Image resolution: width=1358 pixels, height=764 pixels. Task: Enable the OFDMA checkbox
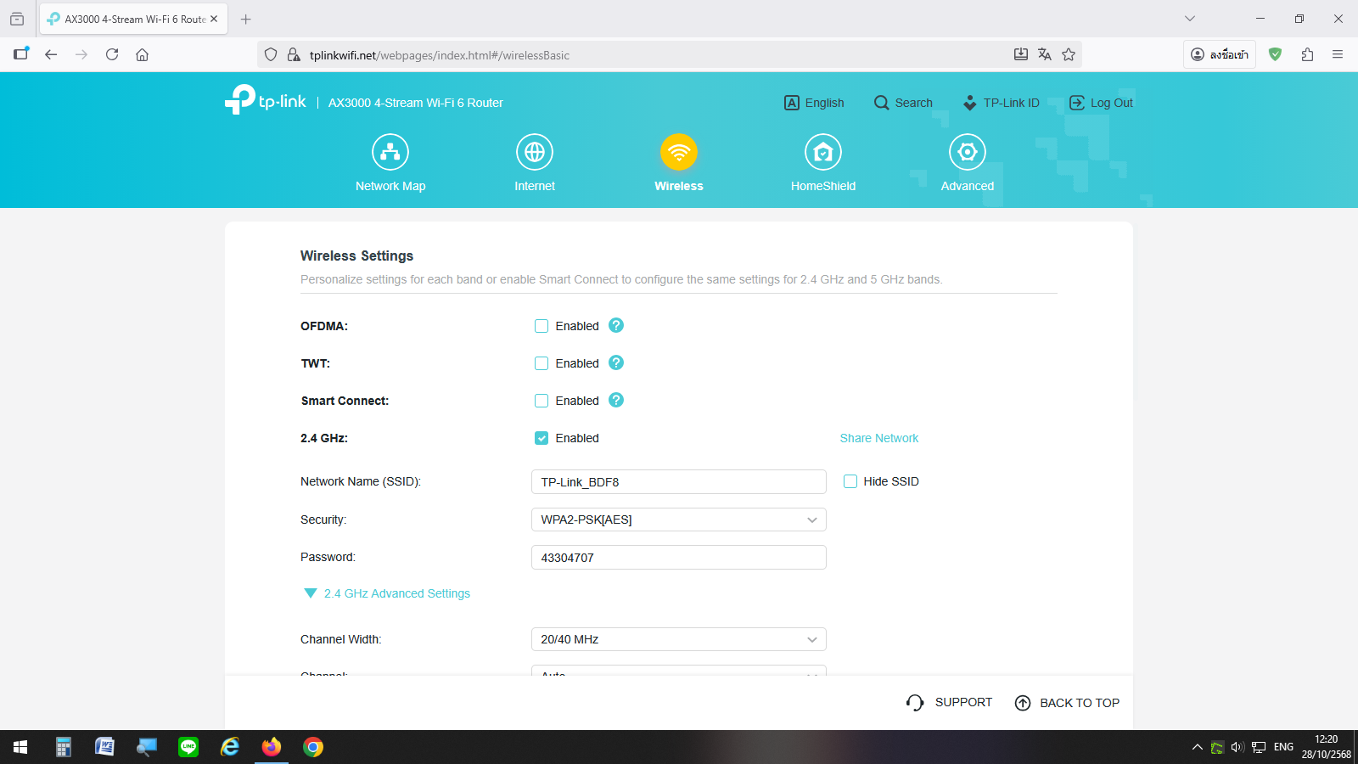click(542, 326)
